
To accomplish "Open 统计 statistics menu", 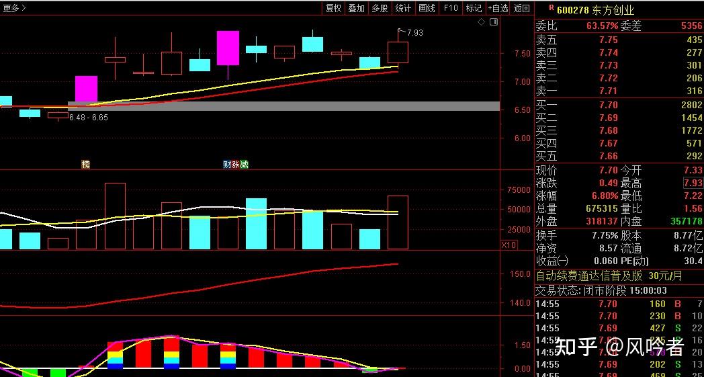I will click(403, 8).
